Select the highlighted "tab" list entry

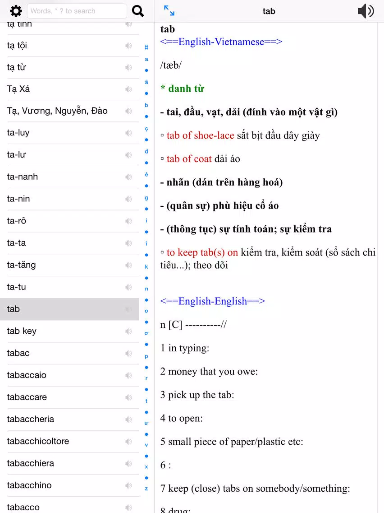[x=69, y=309]
